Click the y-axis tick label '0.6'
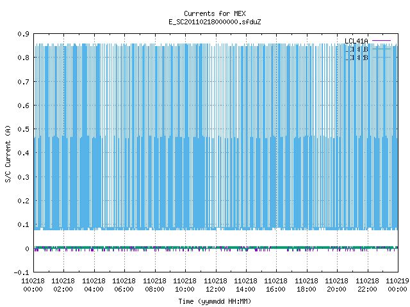This screenshot has height=307, width=410. coord(23,106)
